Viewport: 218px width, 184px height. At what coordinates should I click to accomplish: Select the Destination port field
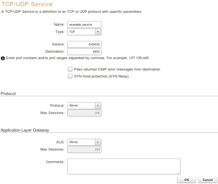84,52
